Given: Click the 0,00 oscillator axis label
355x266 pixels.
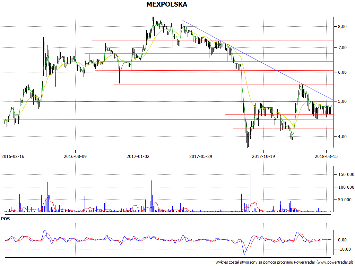Looking at the screenshot, I should (x=342, y=240).
